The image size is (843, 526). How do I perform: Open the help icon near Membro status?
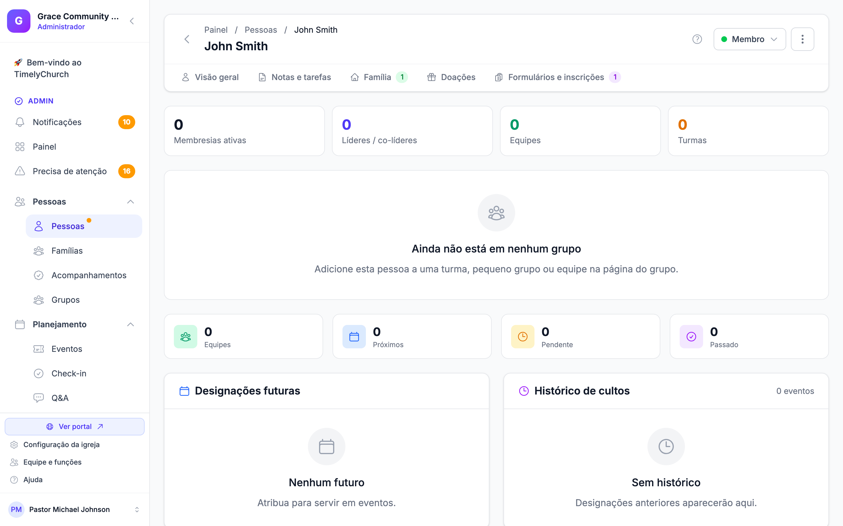tap(697, 39)
